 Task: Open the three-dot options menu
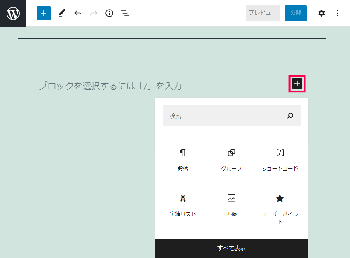337,13
